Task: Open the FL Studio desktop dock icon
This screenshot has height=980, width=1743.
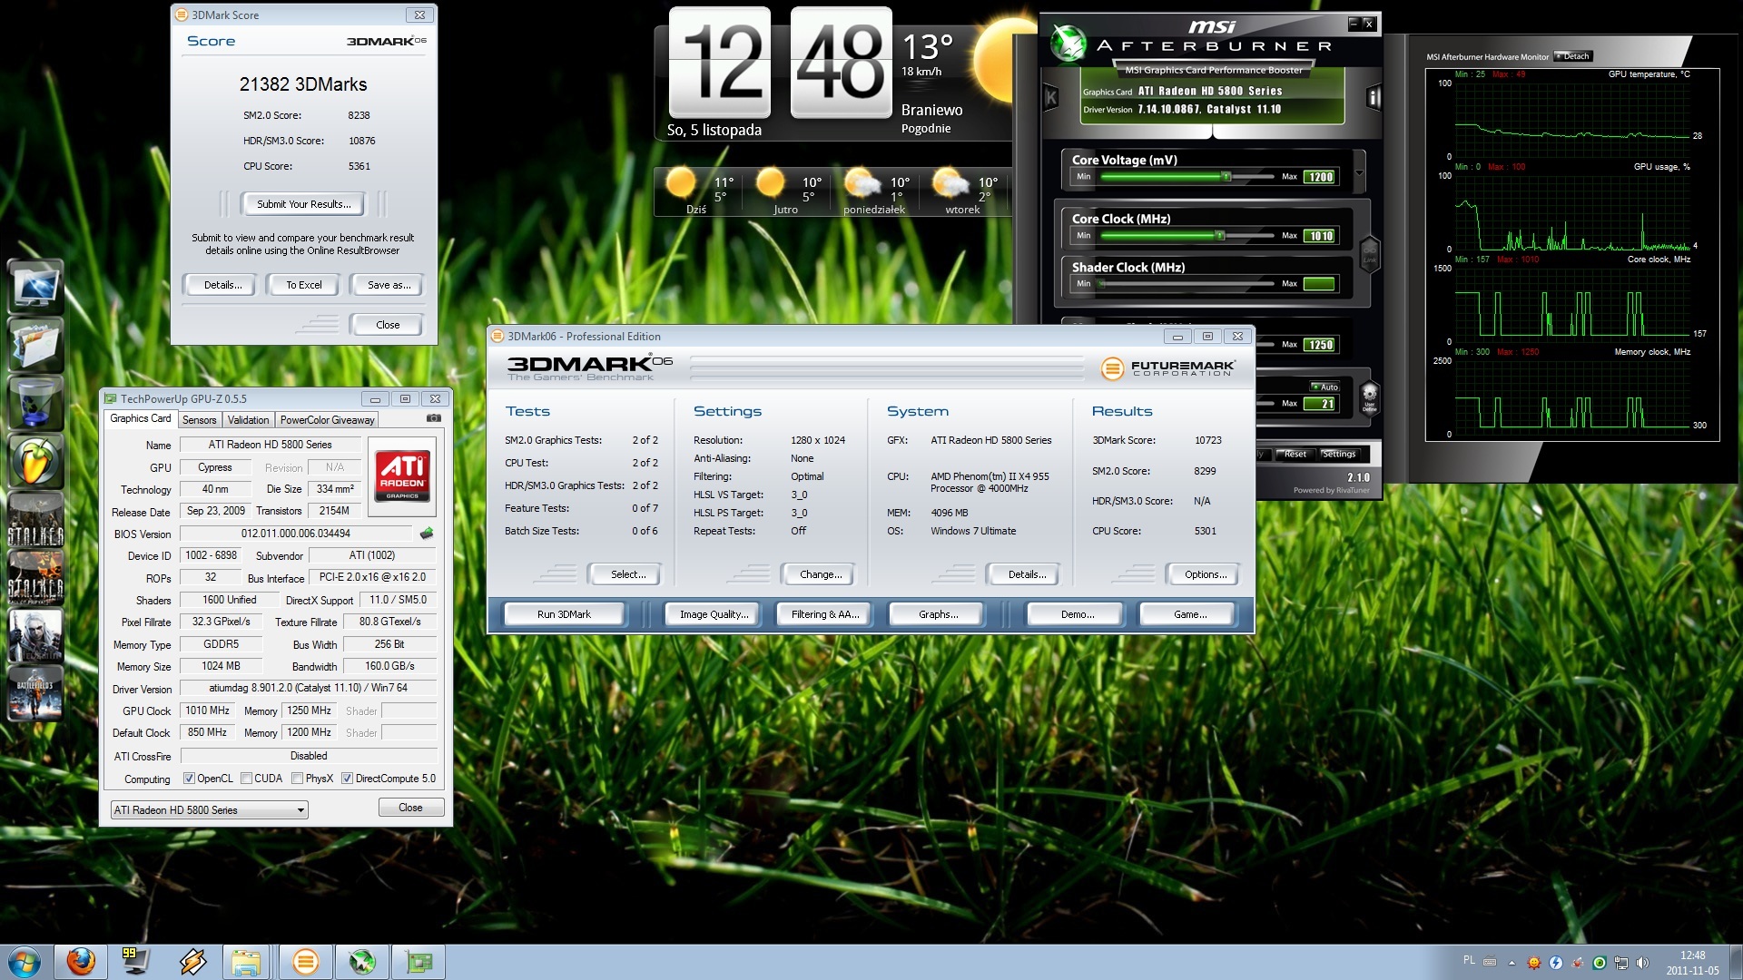Action: (35, 461)
